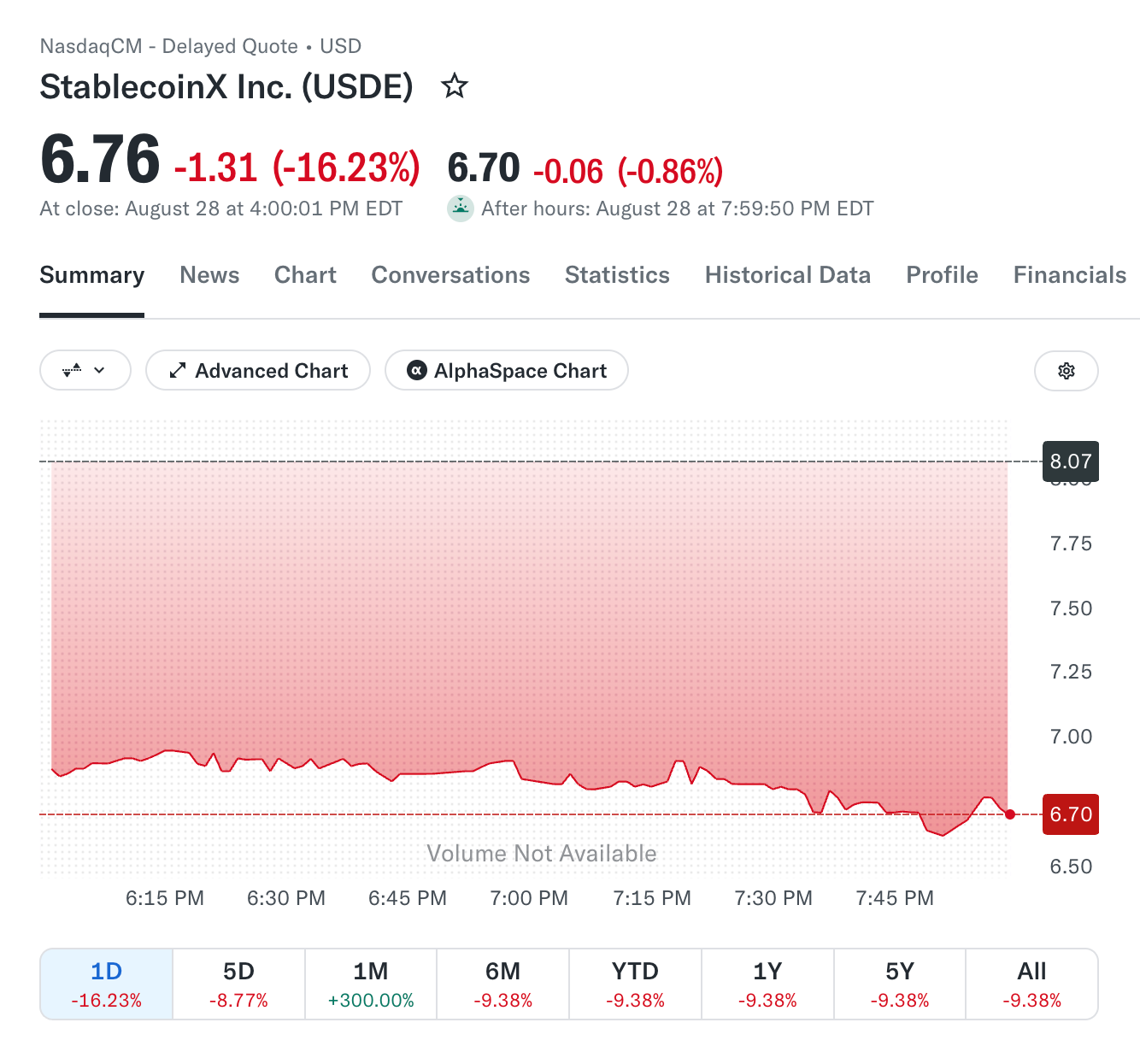Switch to the Statistics tab

pyautogui.click(x=617, y=275)
